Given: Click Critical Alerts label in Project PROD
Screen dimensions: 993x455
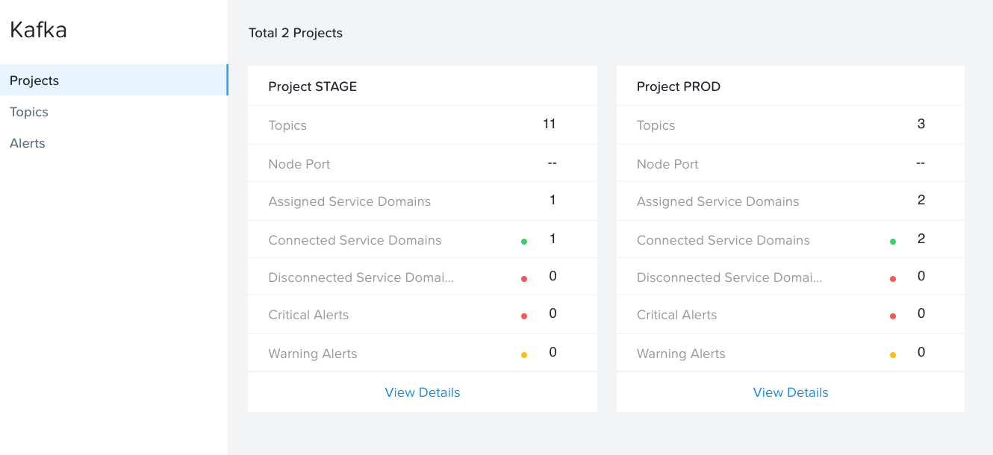Looking at the screenshot, I should [x=677, y=315].
